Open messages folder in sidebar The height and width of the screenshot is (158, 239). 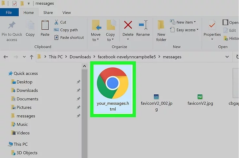point(23,116)
